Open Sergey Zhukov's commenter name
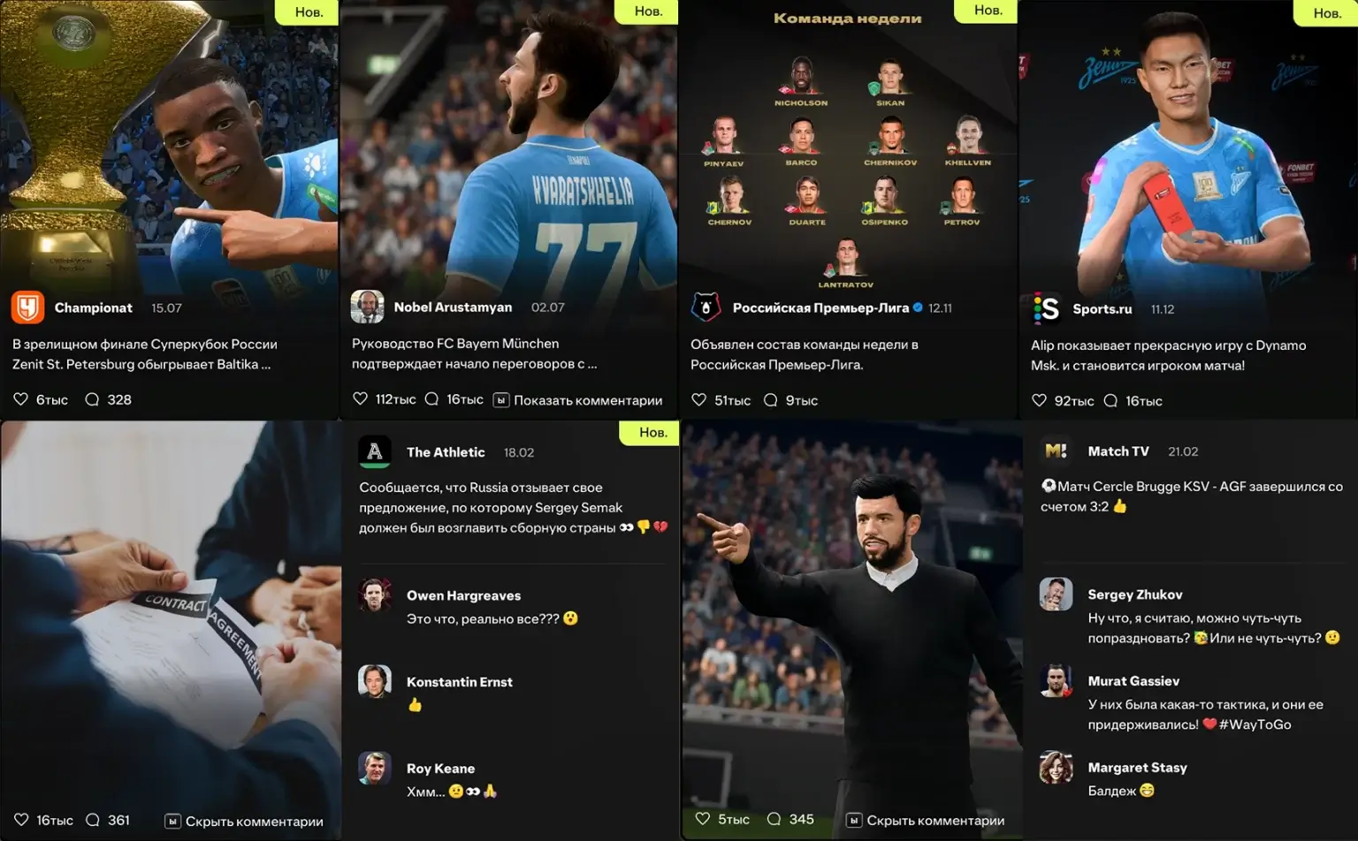The height and width of the screenshot is (841, 1358). click(1135, 595)
